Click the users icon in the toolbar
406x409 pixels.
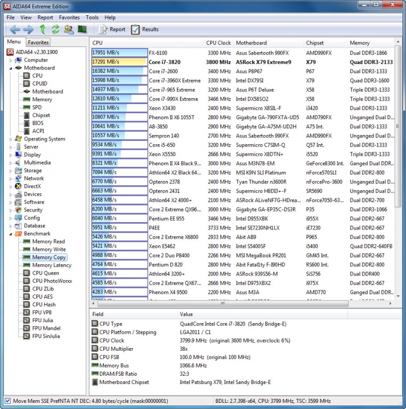(69, 30)
